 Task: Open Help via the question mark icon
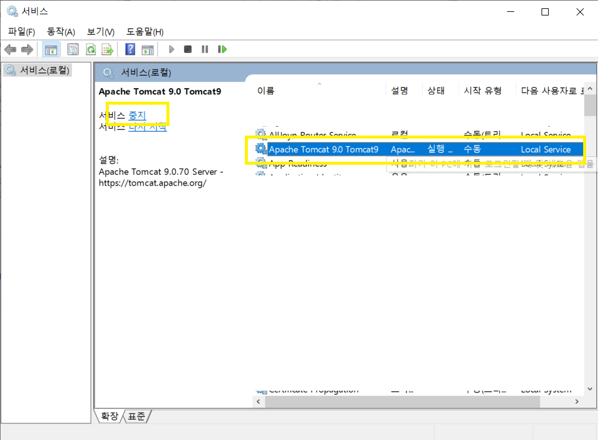point(130,49)
